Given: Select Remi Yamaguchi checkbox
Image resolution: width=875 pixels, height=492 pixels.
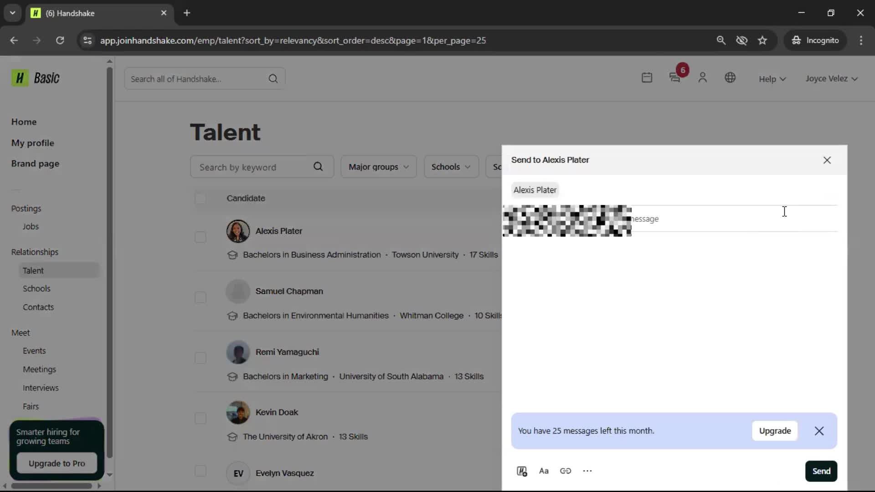Looking at the screenshot, I should click(200, 358).
